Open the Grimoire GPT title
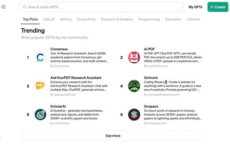230x144 pixels. pyautogui.click(x=151, y=77)
